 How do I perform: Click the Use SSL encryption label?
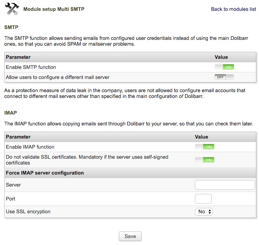coord(28,212)
